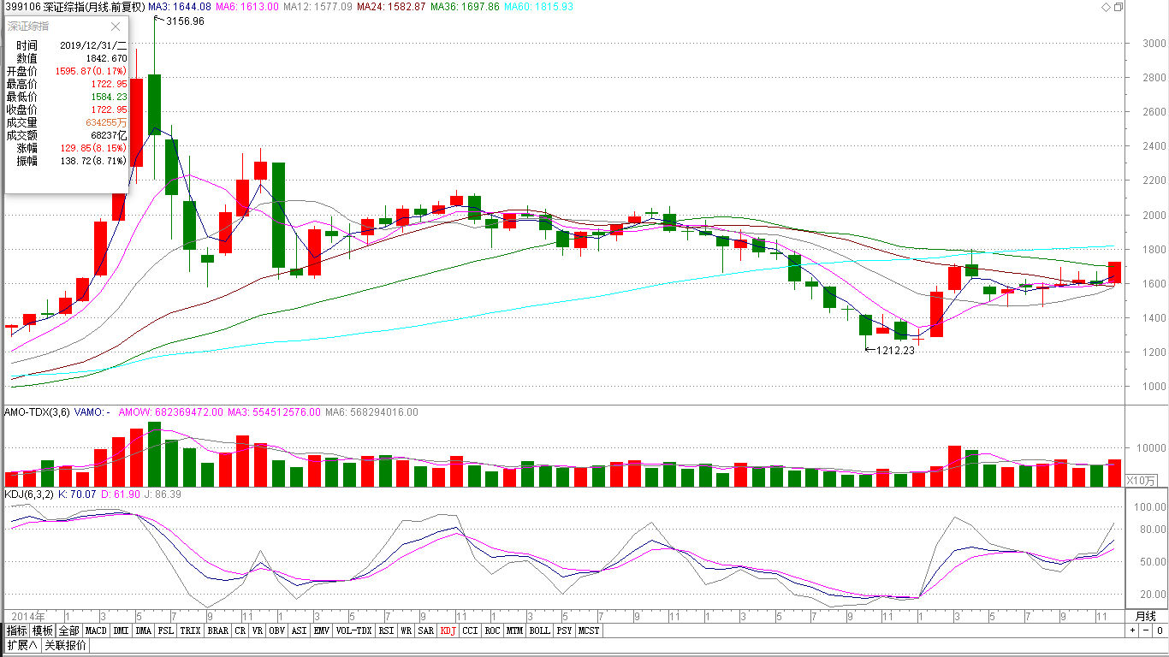This screenshot has width=1169, height=657.
Task: Click the 时间 2019/12/31 row
Action: pyautogui.click(x=67, y=45)
